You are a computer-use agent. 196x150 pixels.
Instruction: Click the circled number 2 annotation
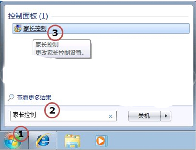click(x=52, y=110)
